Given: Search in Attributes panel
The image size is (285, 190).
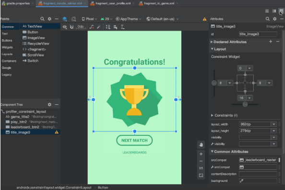Looking at the screenshot, I should [x=268, y=19].
